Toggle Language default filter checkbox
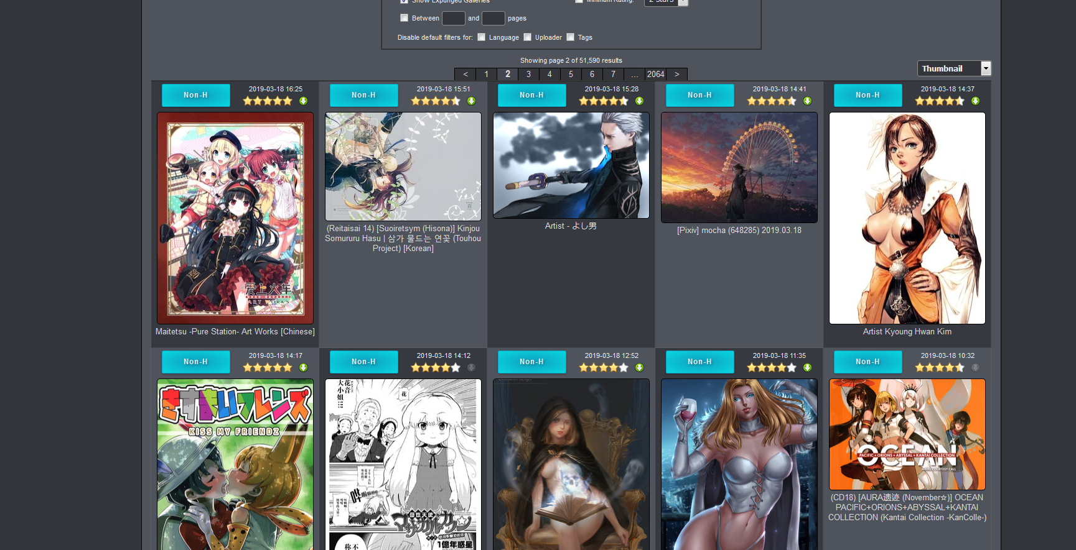 [x=481, y=37]
